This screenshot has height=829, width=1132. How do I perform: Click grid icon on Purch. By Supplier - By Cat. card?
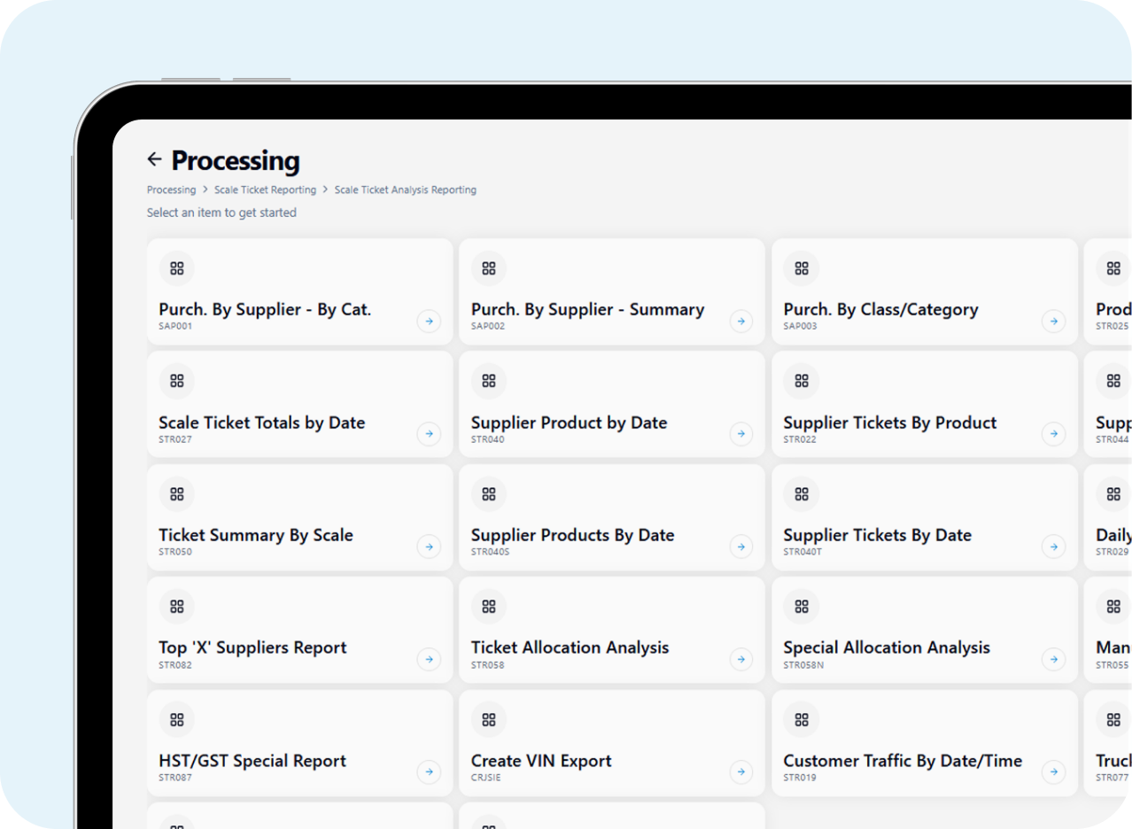[177, 268]
